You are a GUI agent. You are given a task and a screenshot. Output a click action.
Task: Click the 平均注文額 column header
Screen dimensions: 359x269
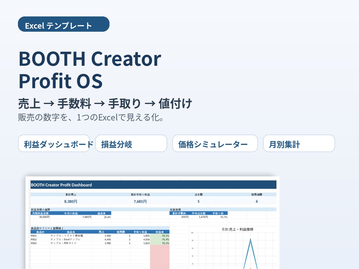click(198, 213)
